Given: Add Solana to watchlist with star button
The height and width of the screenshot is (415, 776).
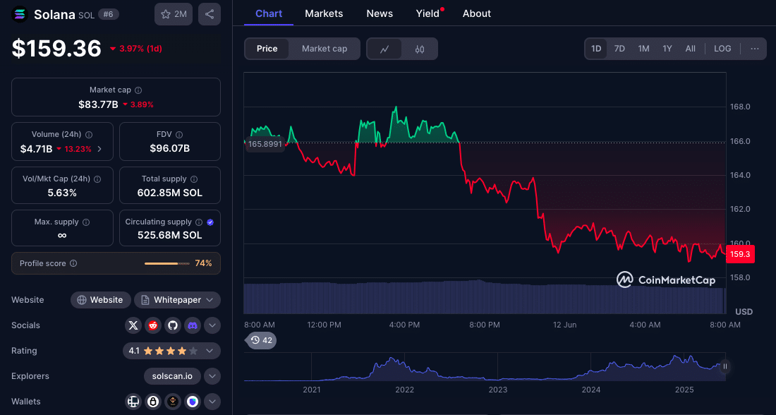Looking at the screenshot, I should click(174, 14).
